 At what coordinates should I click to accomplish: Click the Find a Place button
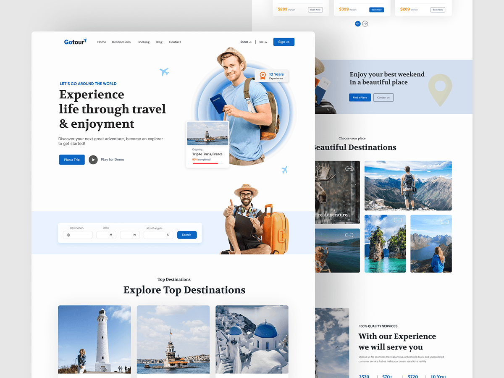(x=360, y=97)
